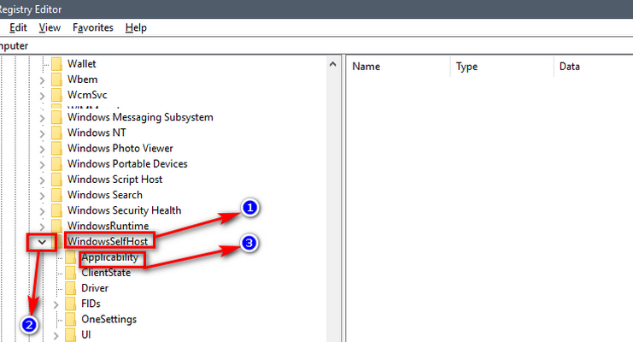Expand the Windows Photo Viewer key
The image size is (633, 342).
click(42, 149)
